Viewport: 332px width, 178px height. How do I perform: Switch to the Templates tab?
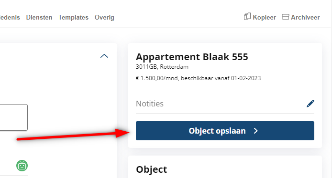[74, 17]
